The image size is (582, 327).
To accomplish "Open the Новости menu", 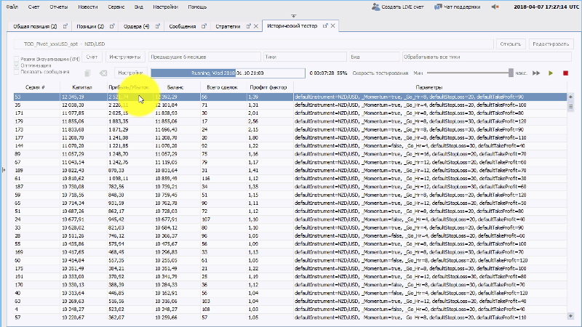I will (88, 7).
